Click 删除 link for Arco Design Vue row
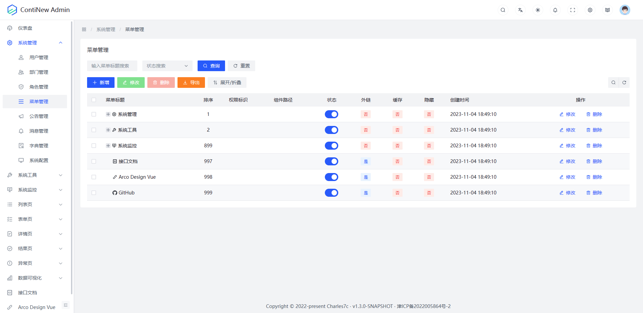This screenshot has width=643, height=313. click(x=594, y=177)
